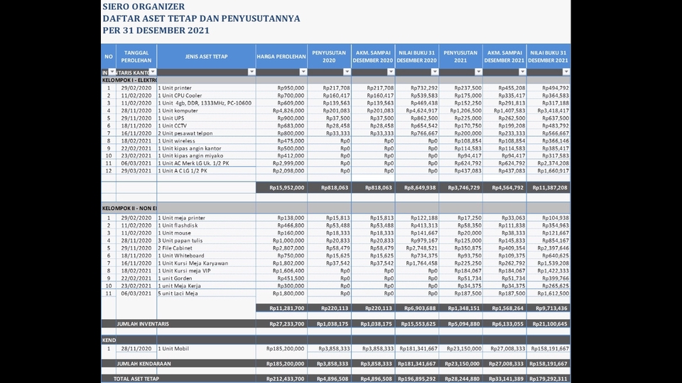
Task: Select the Rp28,244,880 total depreciation cell
Action: (x=460, y=379)
